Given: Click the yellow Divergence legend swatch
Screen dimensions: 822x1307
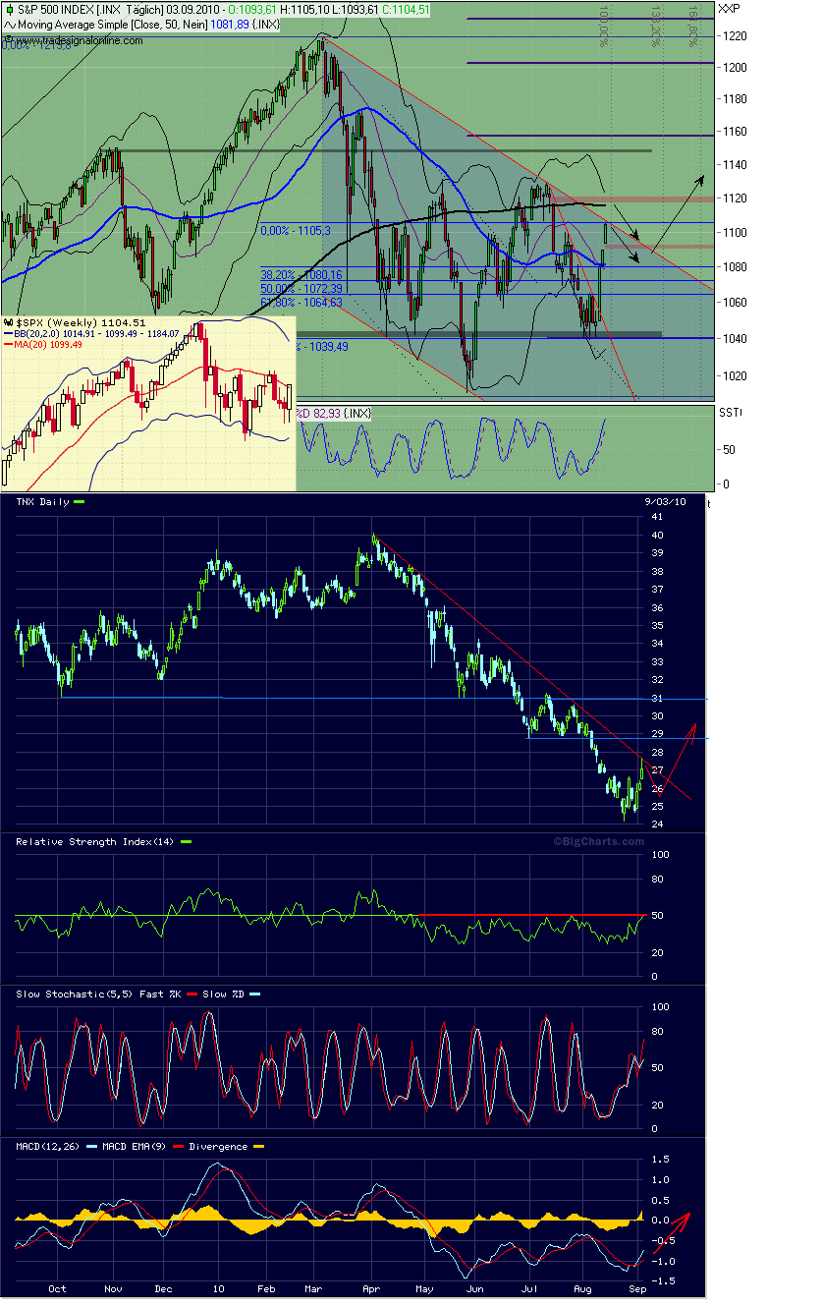Looking at the screenshot, I should (260, 1147).
